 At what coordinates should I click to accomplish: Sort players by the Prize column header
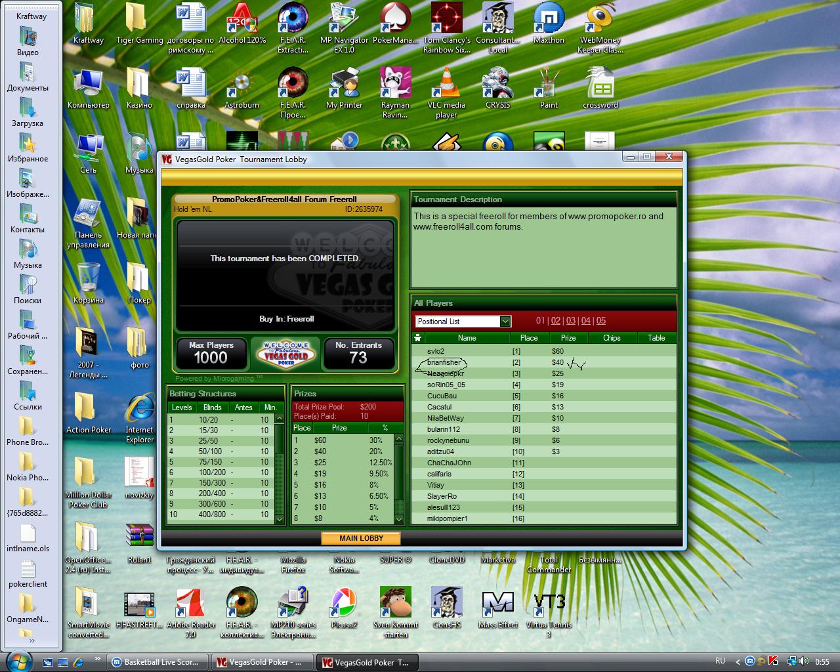[x=568, y=338]
